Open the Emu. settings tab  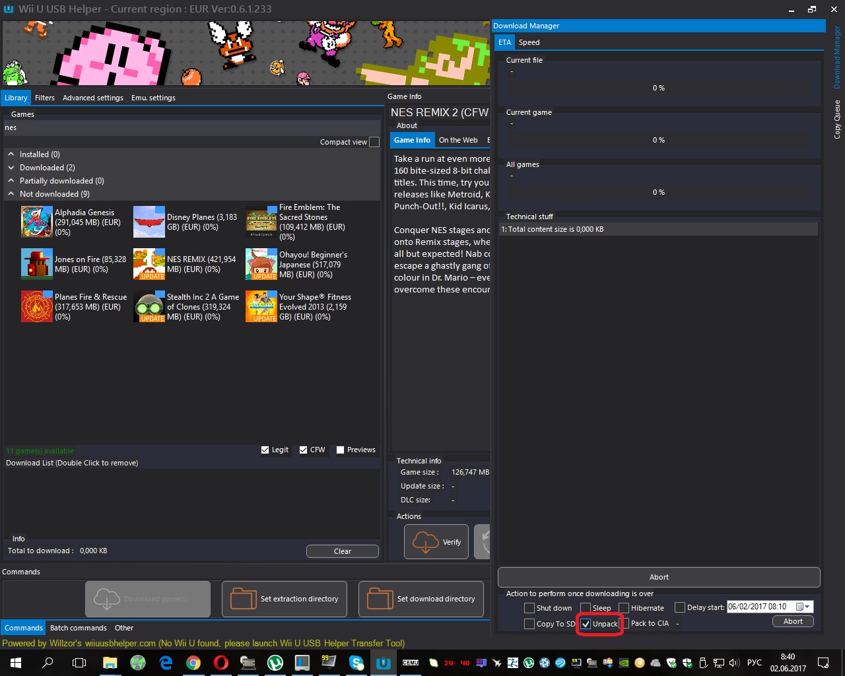pyautogui.click(x=153, y=98)
